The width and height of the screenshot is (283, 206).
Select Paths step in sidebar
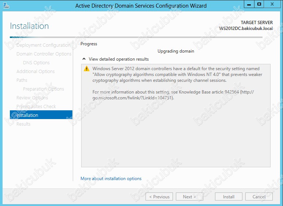pyautogui.click(x=22, y=80)
